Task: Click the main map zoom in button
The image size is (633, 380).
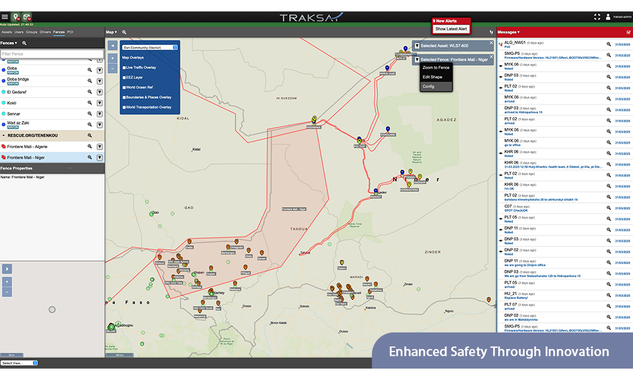Action: (x=112, y=58)
